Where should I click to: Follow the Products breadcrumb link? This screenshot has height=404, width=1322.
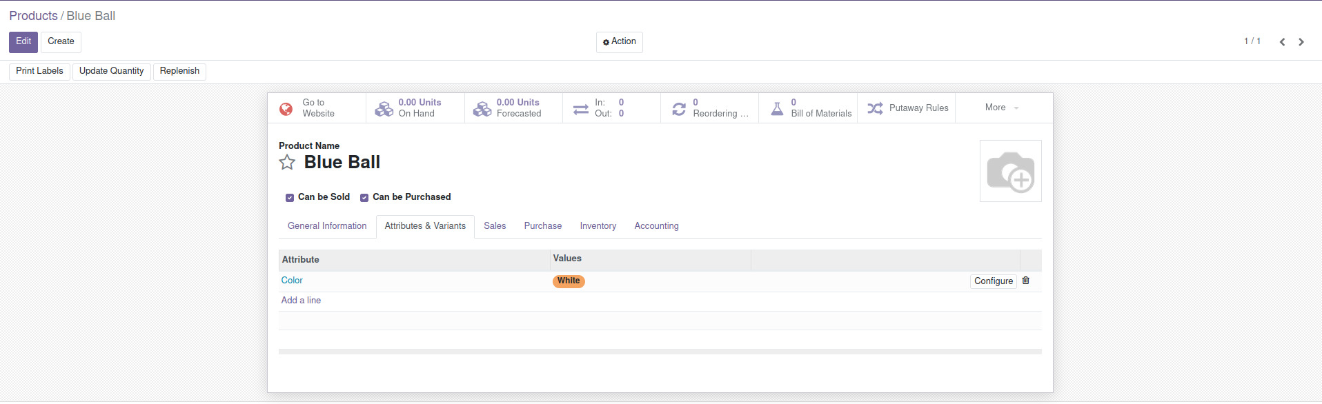tap(33, 16)
